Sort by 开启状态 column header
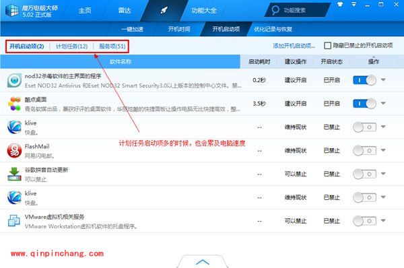 (x=331, y=61)
